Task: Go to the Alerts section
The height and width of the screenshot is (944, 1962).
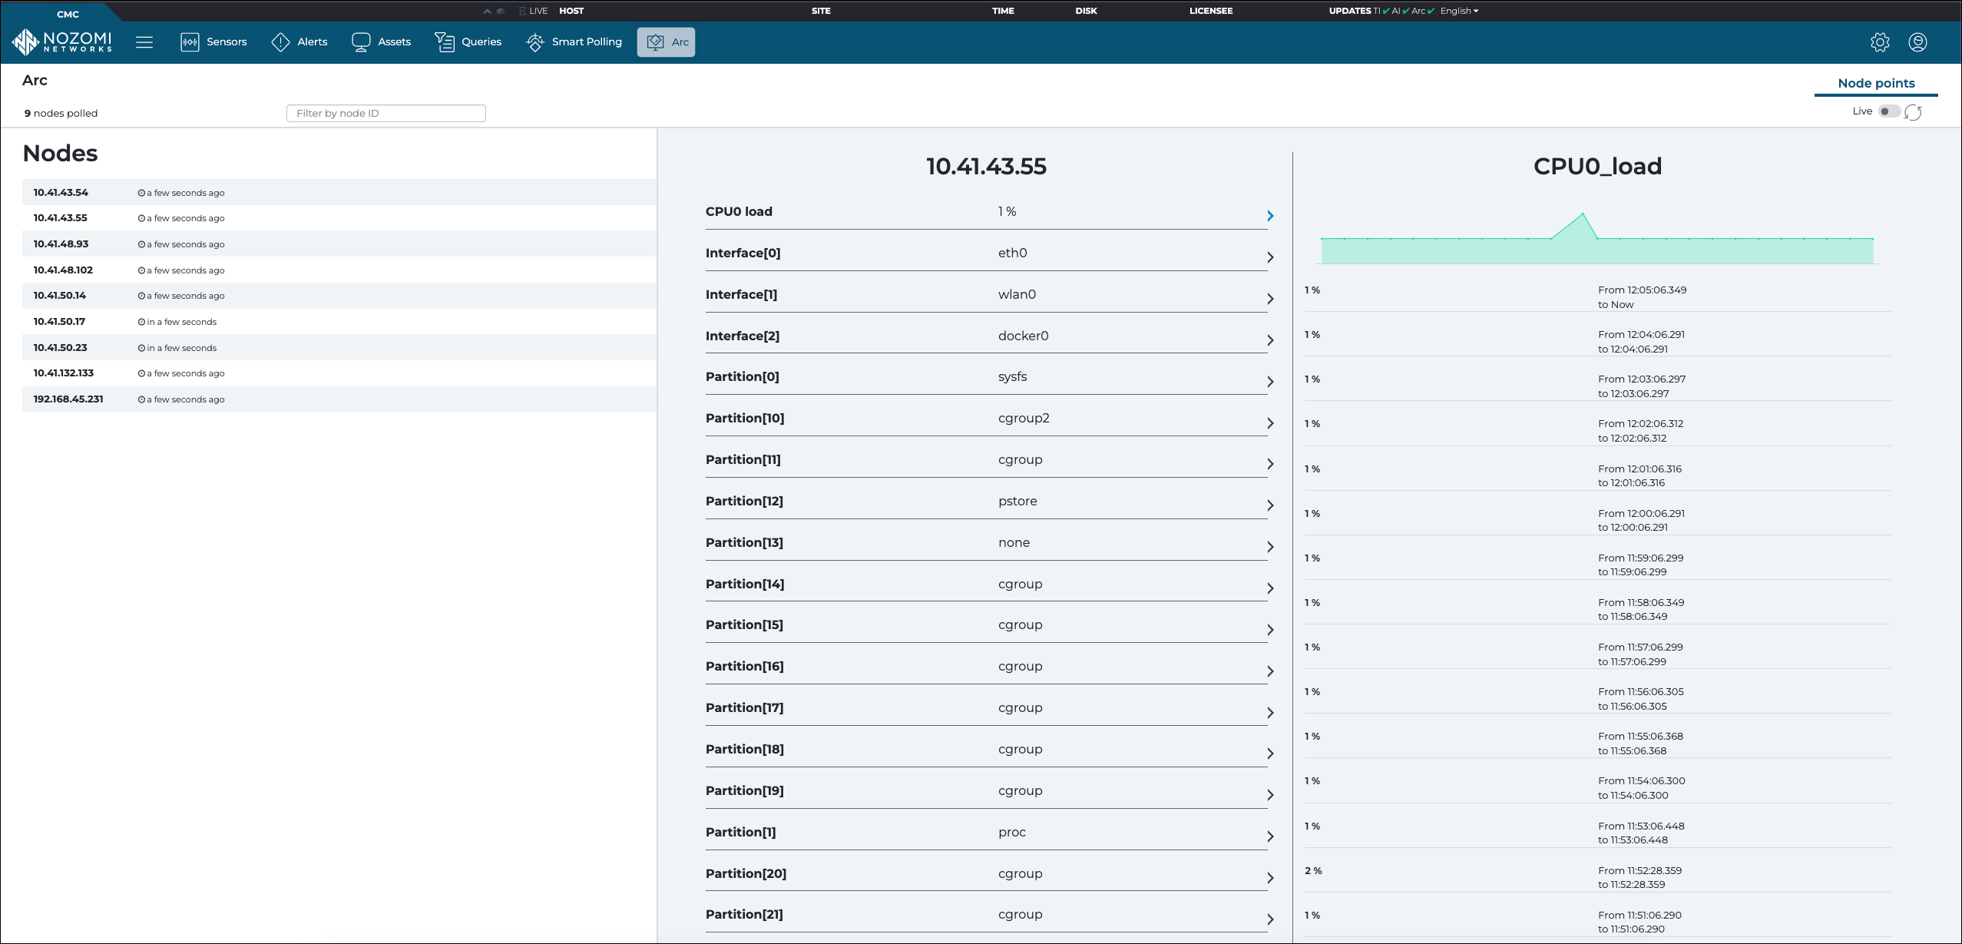Action: point(299,42)
